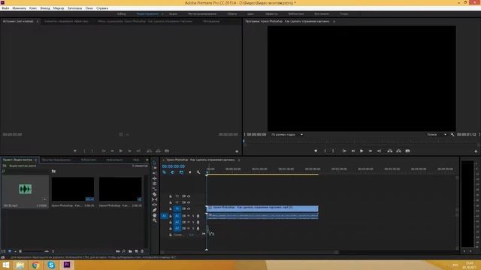Image resolution: width=481 pixels, height=270 pixels.
Task: Switch to the Цвет workspace
Action: 250,14
